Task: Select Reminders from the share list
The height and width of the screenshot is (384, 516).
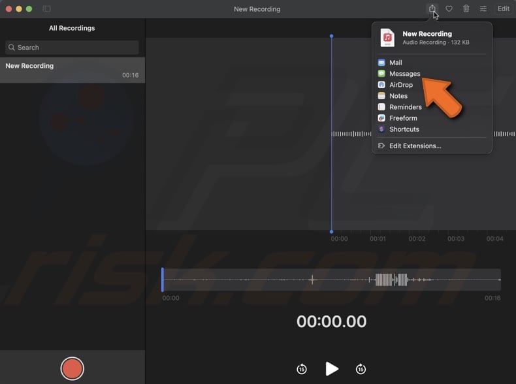Action: 405,107
